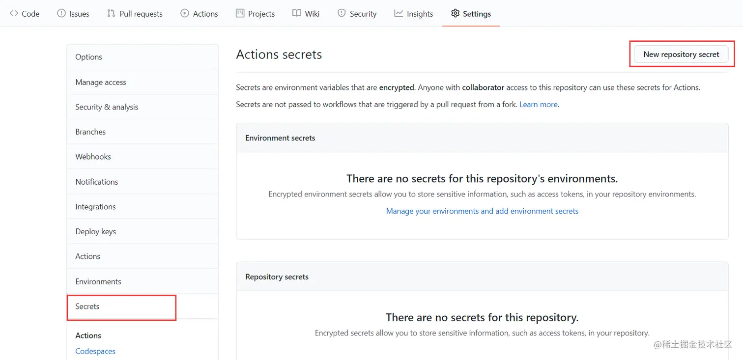The image size is (743, 360).
Task: Click the Issues circle icon
Action: (61, 14)
